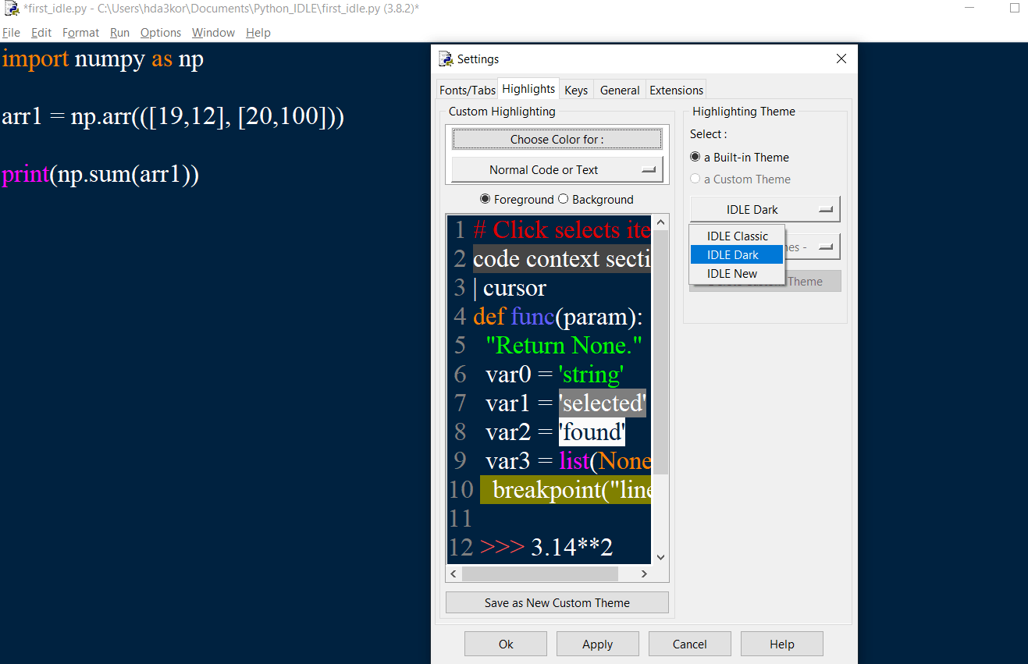Click the preview scroll right arrow

click(644, 573)
